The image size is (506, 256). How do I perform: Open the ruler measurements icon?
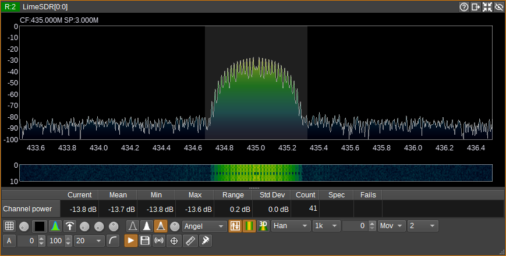coord(189,241)
